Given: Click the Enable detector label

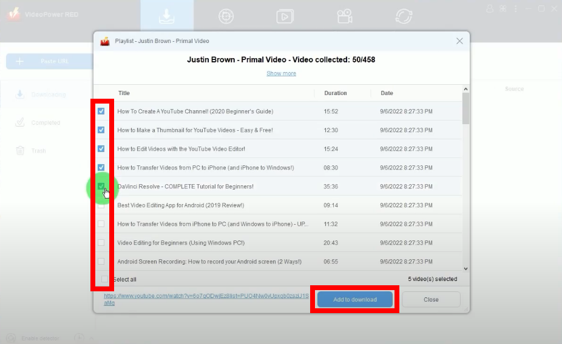Looking at the screenshot, I should click(40, 339).
